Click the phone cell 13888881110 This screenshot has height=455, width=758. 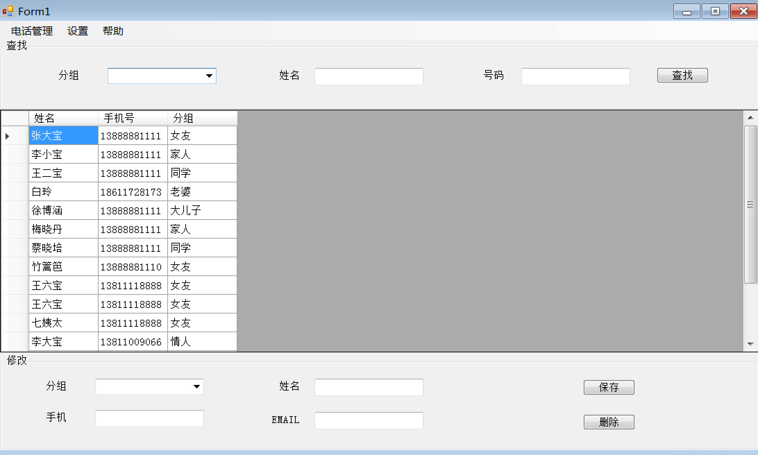tap(133, 266)
